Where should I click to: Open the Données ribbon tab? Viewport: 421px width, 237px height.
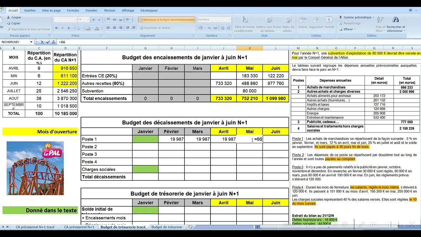click(x=91, y=11)
